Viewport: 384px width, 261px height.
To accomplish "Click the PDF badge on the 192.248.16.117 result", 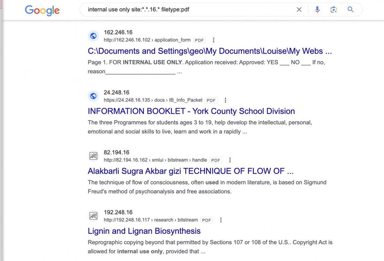I will pyautogui.click(x=207, y=220).
